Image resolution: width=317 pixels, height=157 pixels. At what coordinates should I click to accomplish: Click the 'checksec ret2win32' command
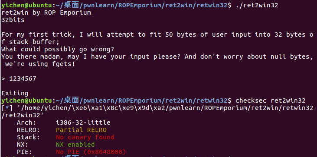tap(270, 100)
